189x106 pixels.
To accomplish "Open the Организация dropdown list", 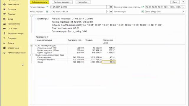I will 183,12.
